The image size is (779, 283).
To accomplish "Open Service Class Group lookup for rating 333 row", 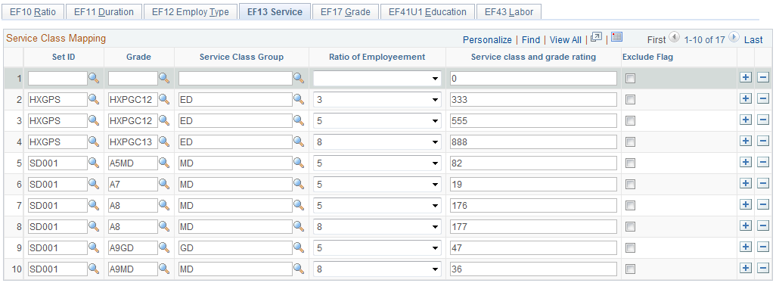I will pos(298,99).
